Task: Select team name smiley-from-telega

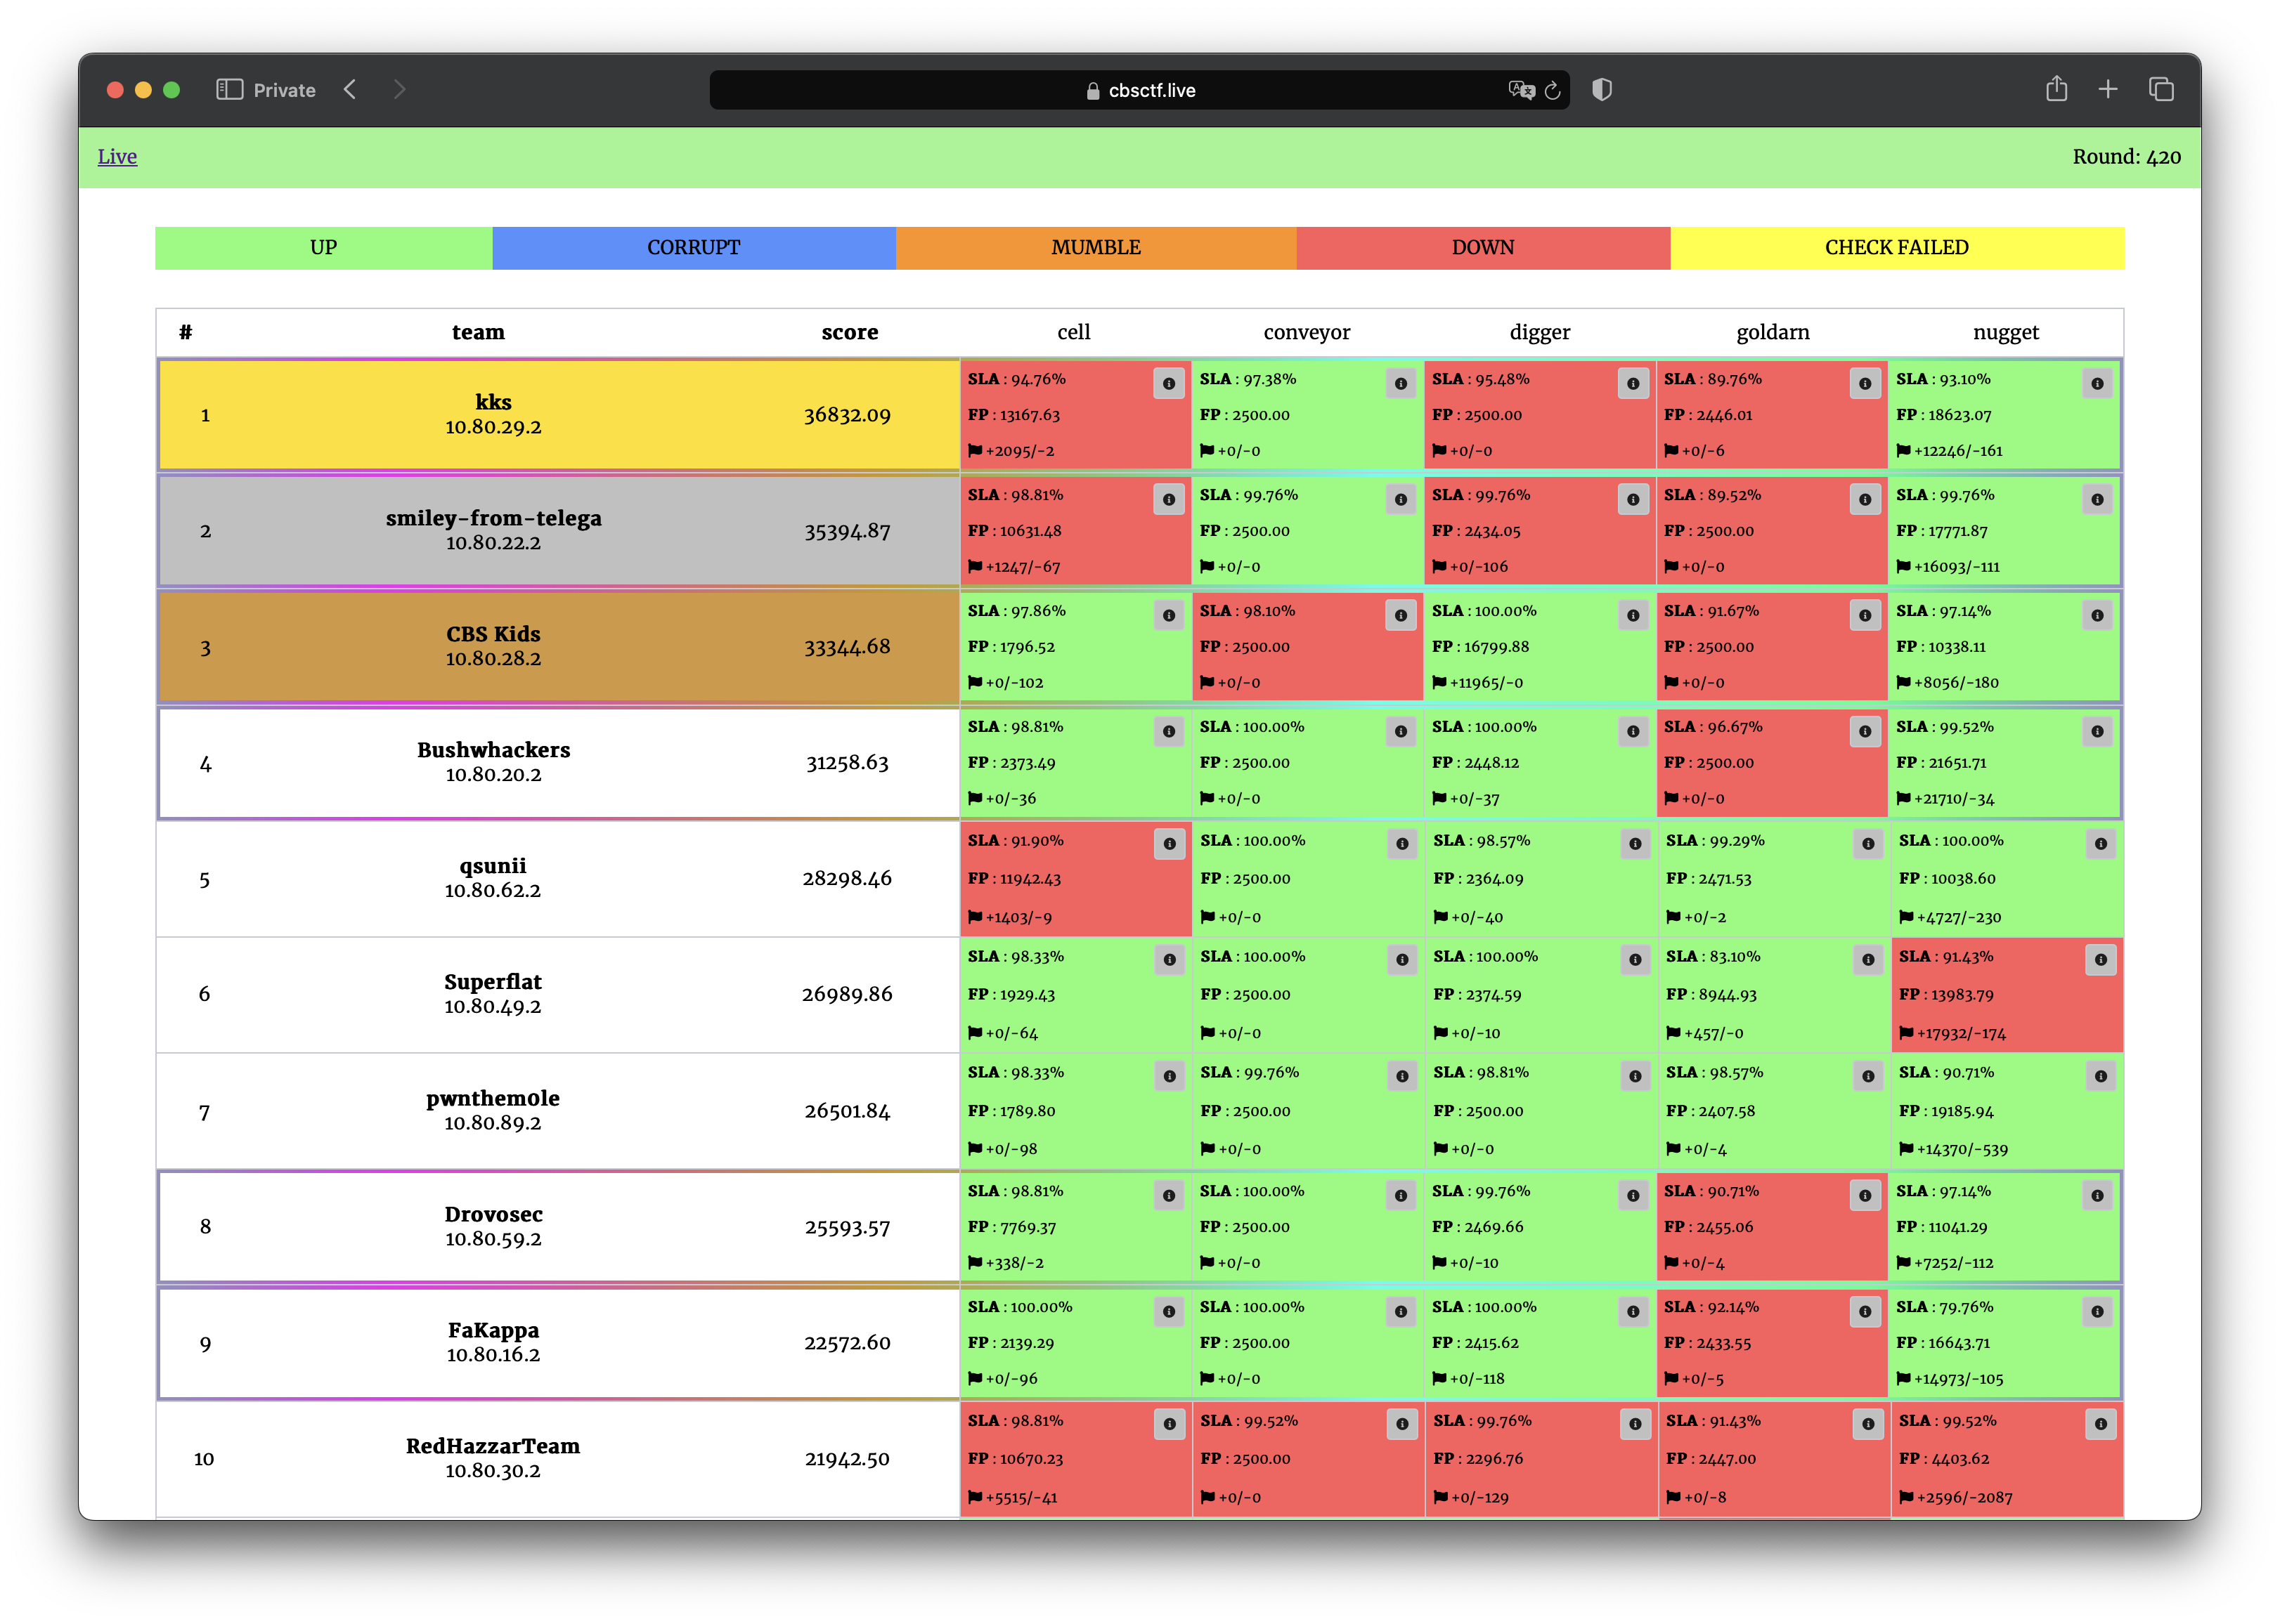Action: (x=493, y=518)
